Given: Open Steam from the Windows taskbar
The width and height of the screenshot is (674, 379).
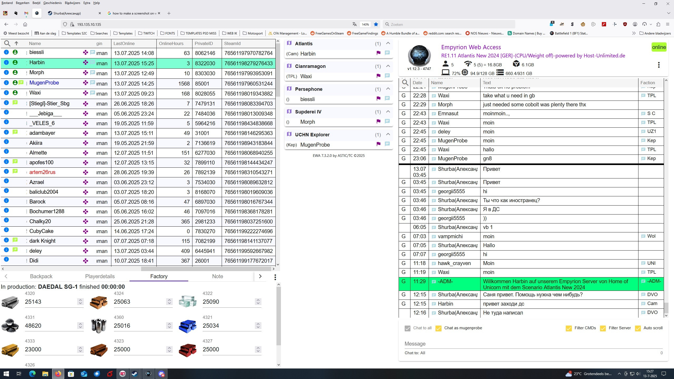Looking at the screenshot, I should 135,373.
